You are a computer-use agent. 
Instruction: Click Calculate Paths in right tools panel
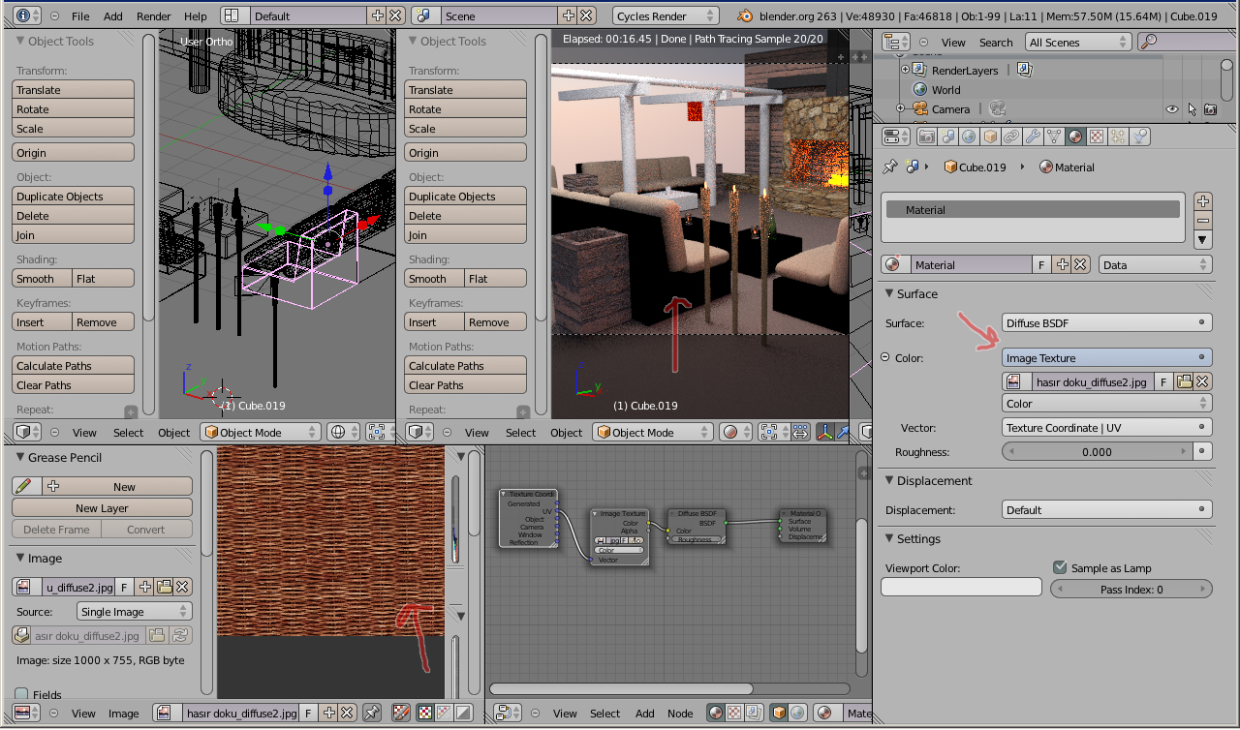click(465, 365)
